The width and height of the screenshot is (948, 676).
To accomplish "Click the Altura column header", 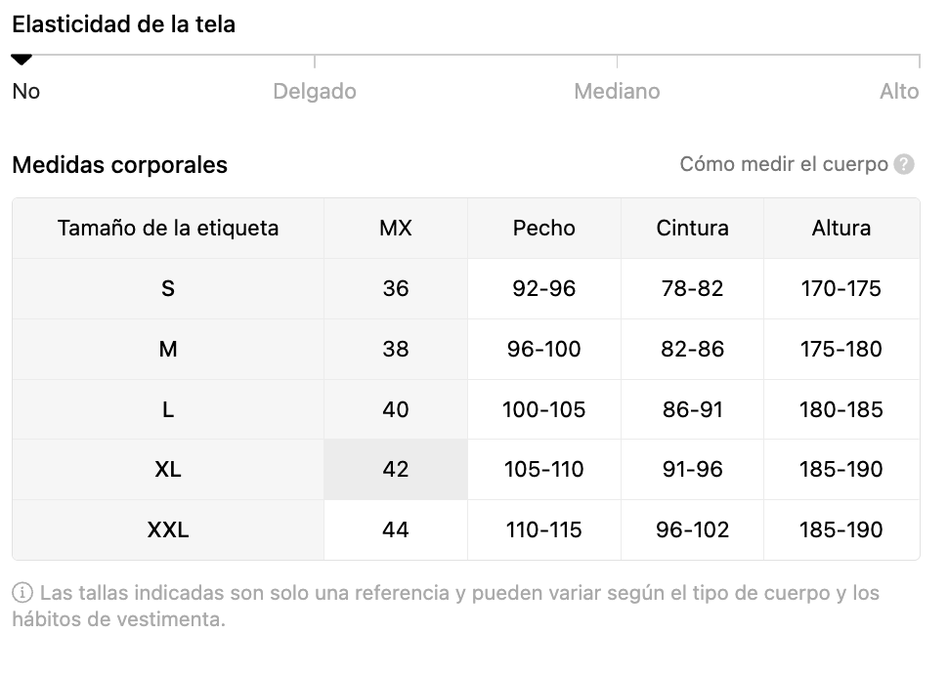I will pyautogui.click(x=841, y=229).
